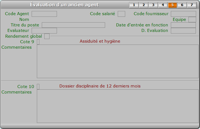This screenshot has width=200, height=129.
Task: Click the Code Agent input field
Action: (44, 14)
